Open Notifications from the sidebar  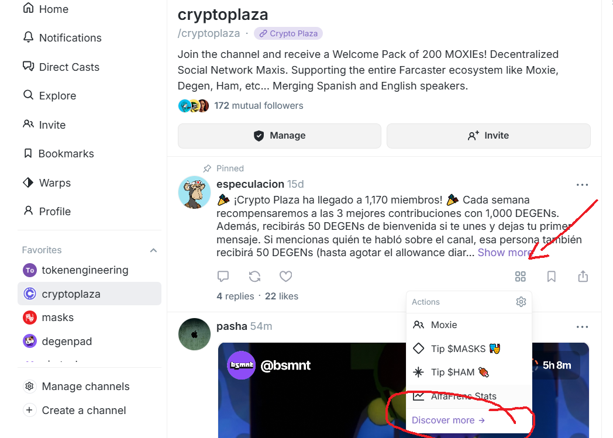[70, 38]
